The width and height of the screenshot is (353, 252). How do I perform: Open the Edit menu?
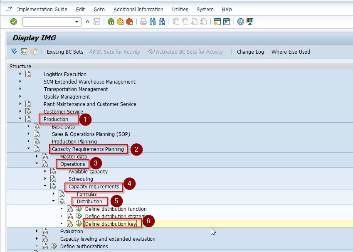coord(80,10)
